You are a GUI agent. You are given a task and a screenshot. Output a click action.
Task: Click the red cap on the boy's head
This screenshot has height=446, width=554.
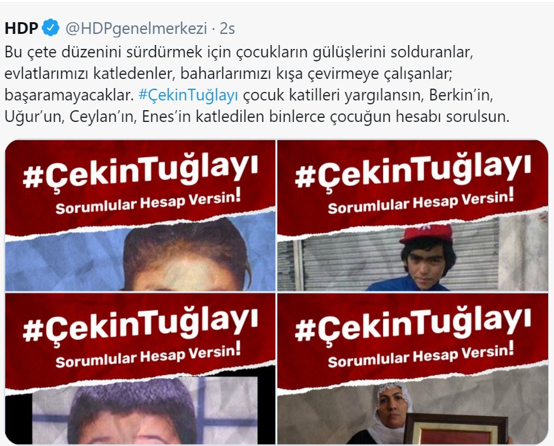click(x=427, y=233)
